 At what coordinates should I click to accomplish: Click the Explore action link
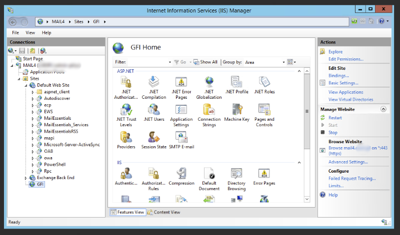point(335,52)
